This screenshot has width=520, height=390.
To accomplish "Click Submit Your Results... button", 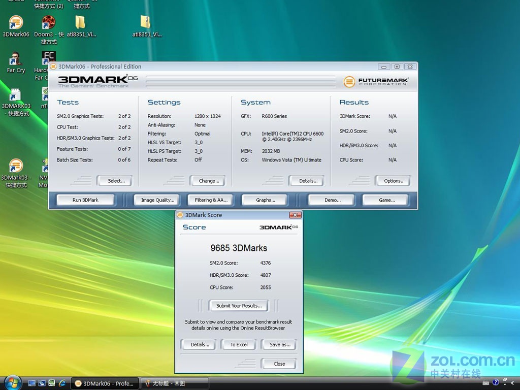I will pos(239,306).
